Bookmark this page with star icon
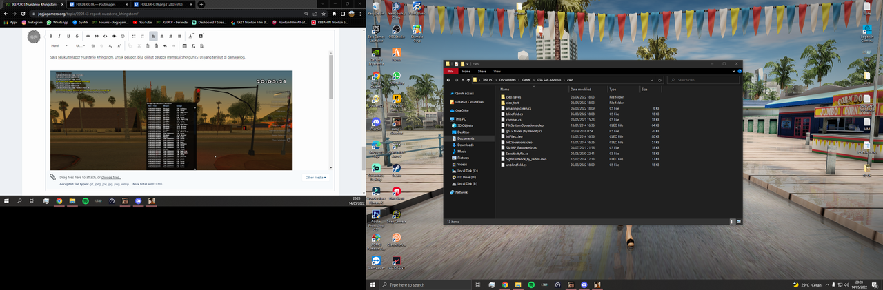Image resolution: width=883 pixels, height=290 pixels. coord(325,14)
